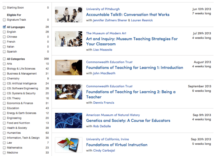Filter by the Education category checkbox
Image resolution: width=220 pixels, height=156 pixels.
(4, 108)
